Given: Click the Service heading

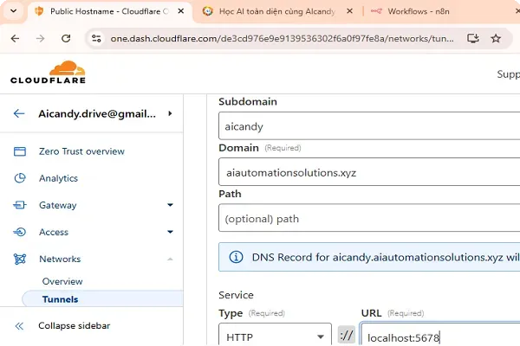Looking at the screenshot, I should pyautogui.click(x=236, y=295).
